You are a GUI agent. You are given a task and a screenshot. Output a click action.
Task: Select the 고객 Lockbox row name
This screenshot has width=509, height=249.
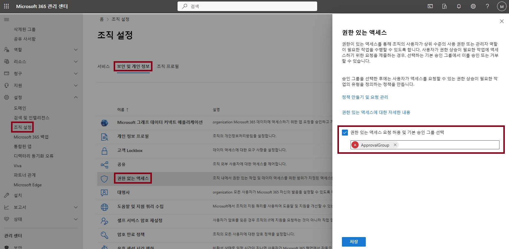pyautogui.click(x=130, y=150)
